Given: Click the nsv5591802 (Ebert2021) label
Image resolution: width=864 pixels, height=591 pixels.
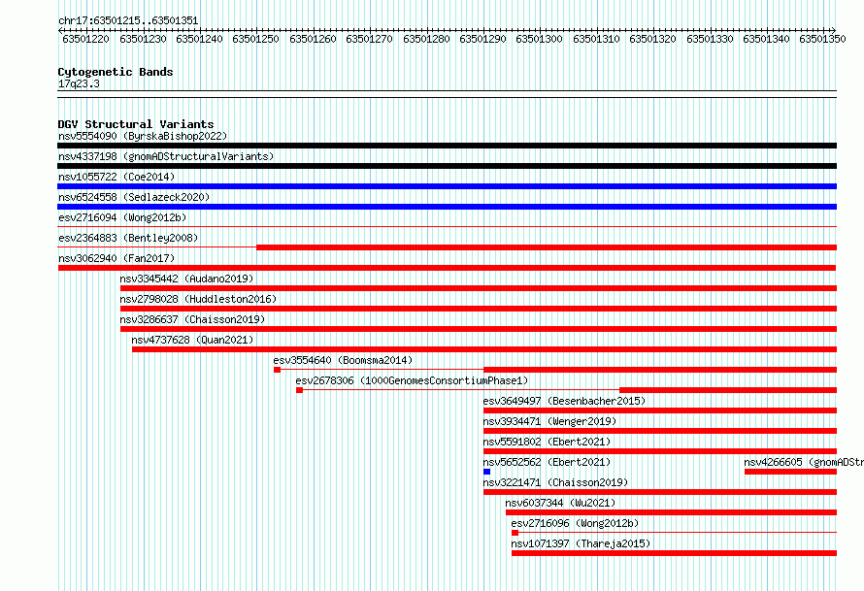Looking at the screenshot, I should 547,442.
